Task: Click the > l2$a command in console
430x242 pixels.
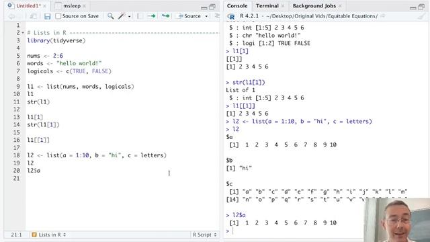Action: pos(236,215)
